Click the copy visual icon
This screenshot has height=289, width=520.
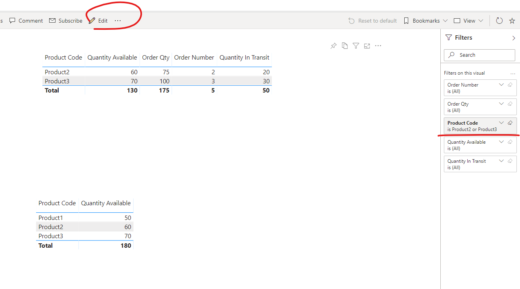click(345, 46)
